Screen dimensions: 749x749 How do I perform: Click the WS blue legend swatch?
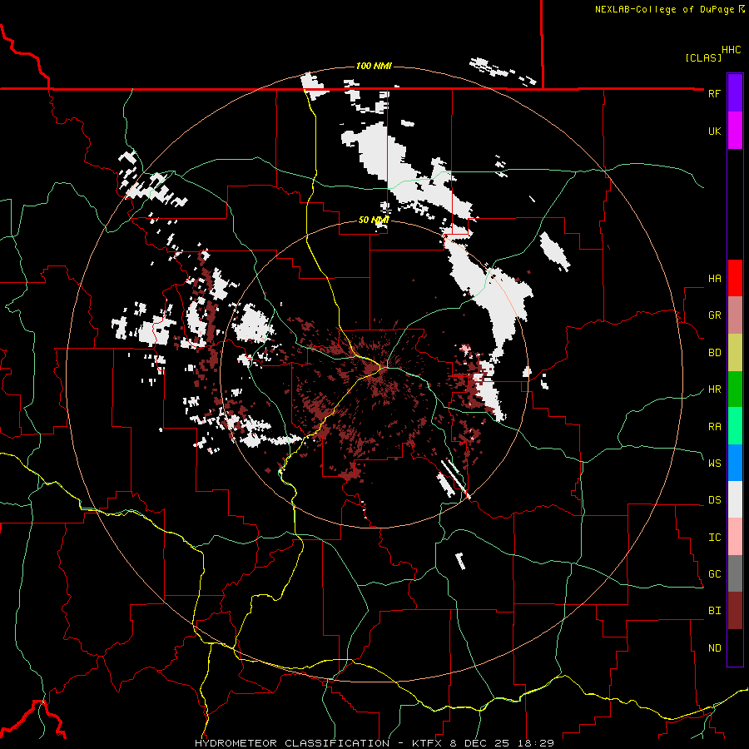click(735, 463)
